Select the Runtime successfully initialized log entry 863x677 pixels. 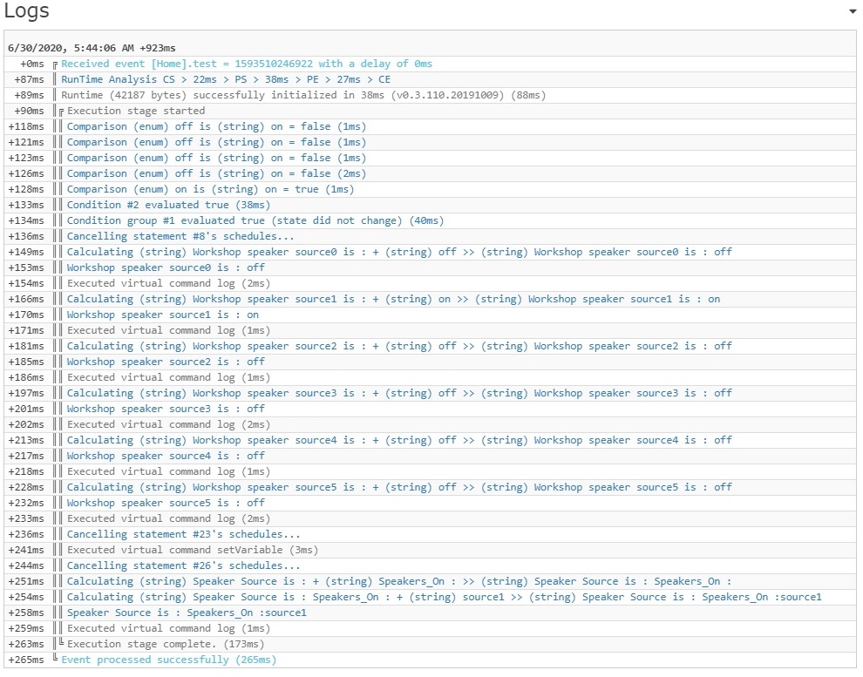pos(303,95)
